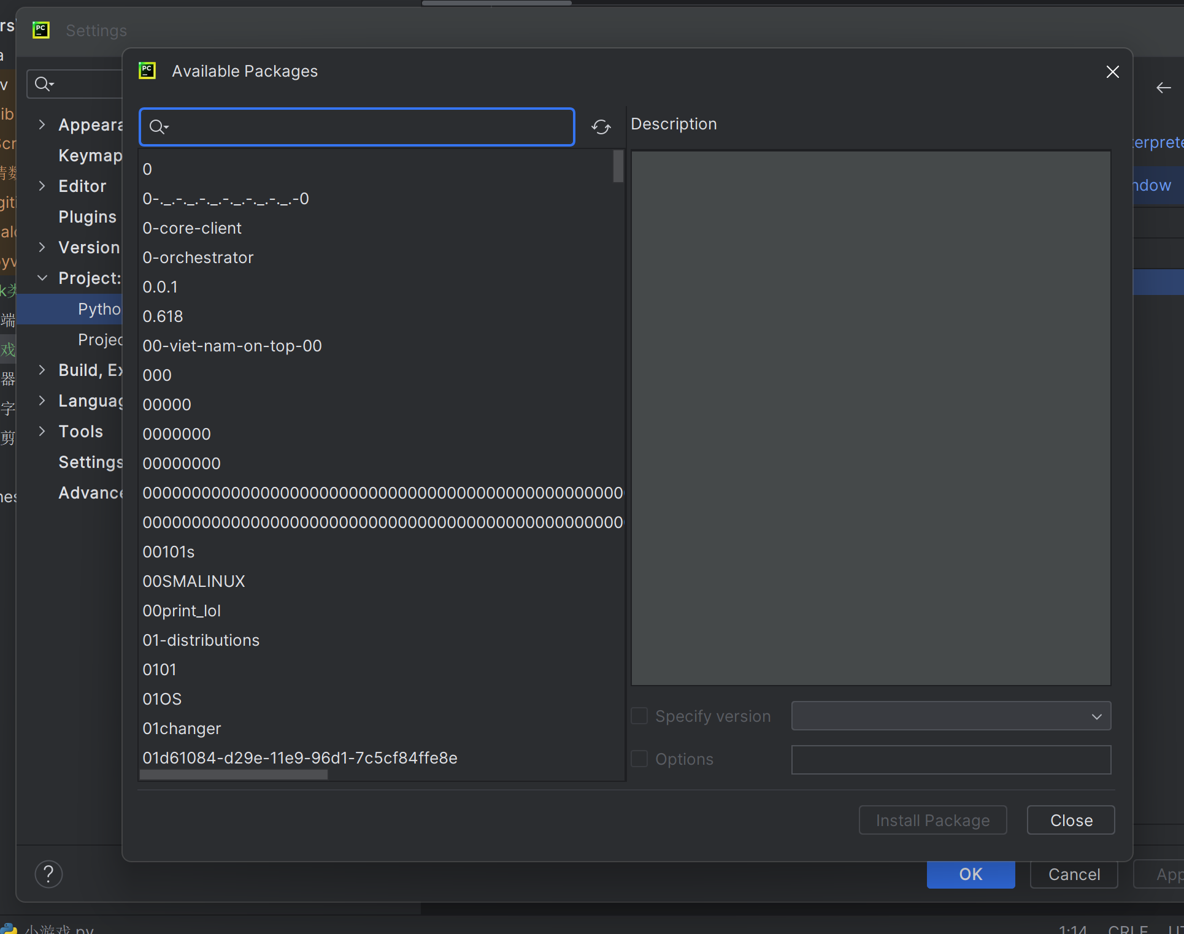The image size is (1184, 934).
Task: Click OK in the Settings window
Action: pyautogui.click(x=971, y=874)
